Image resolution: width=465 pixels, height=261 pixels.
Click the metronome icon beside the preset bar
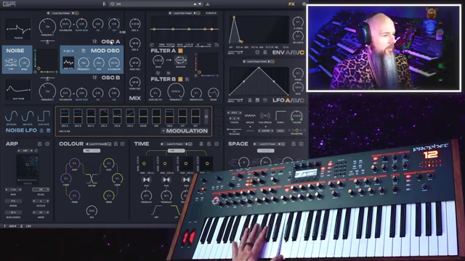point(104,4)
